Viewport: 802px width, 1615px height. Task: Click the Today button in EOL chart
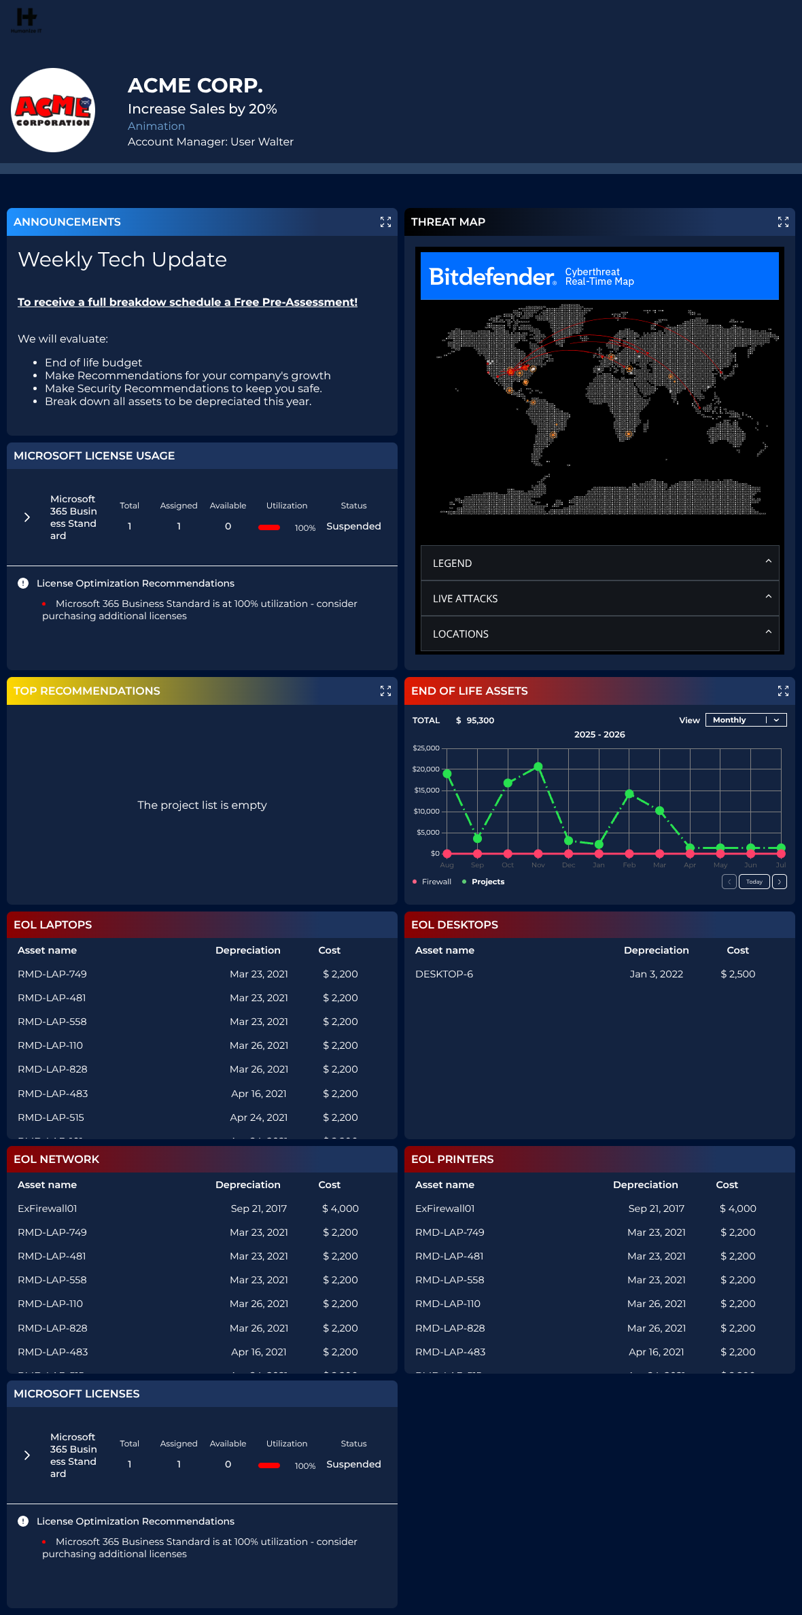[x=754, y=882]
